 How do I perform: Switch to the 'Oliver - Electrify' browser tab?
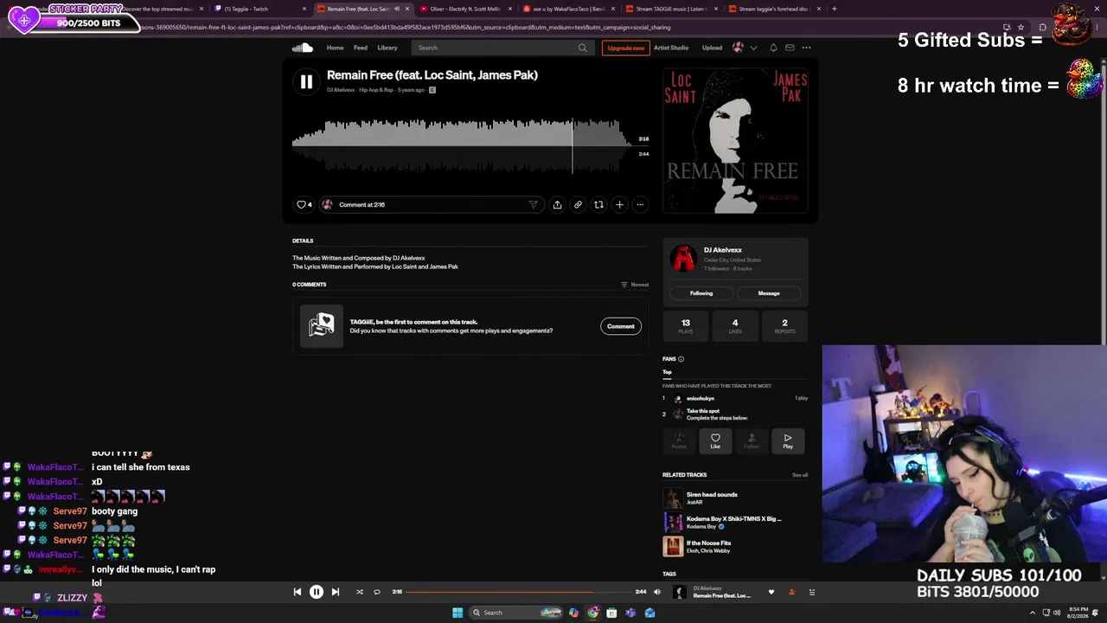465,9
